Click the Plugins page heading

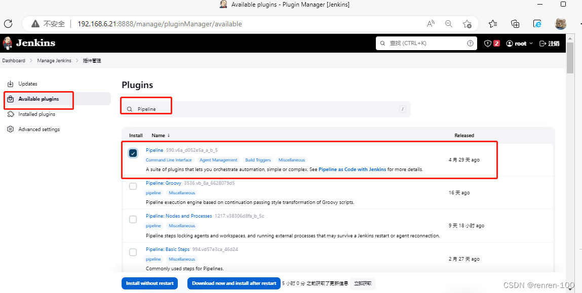137,85
